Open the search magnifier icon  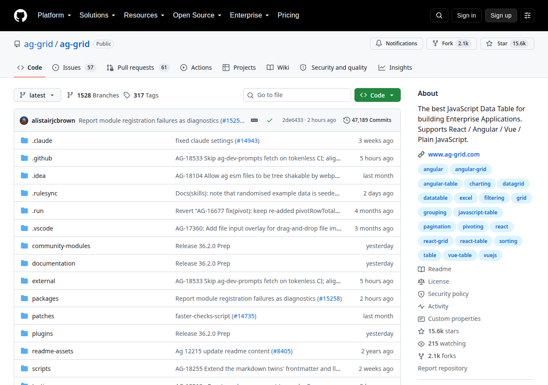point(439,15)
